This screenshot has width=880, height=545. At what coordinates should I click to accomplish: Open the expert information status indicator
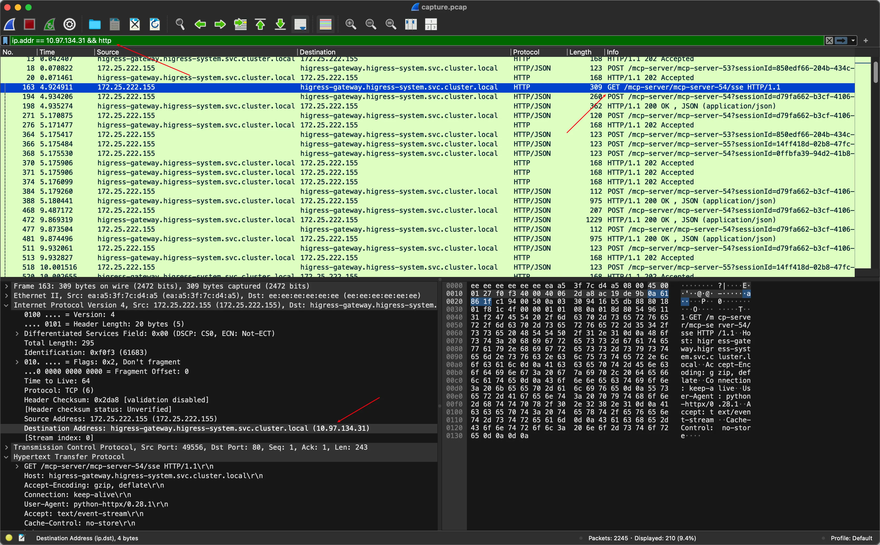coord(9,538)
